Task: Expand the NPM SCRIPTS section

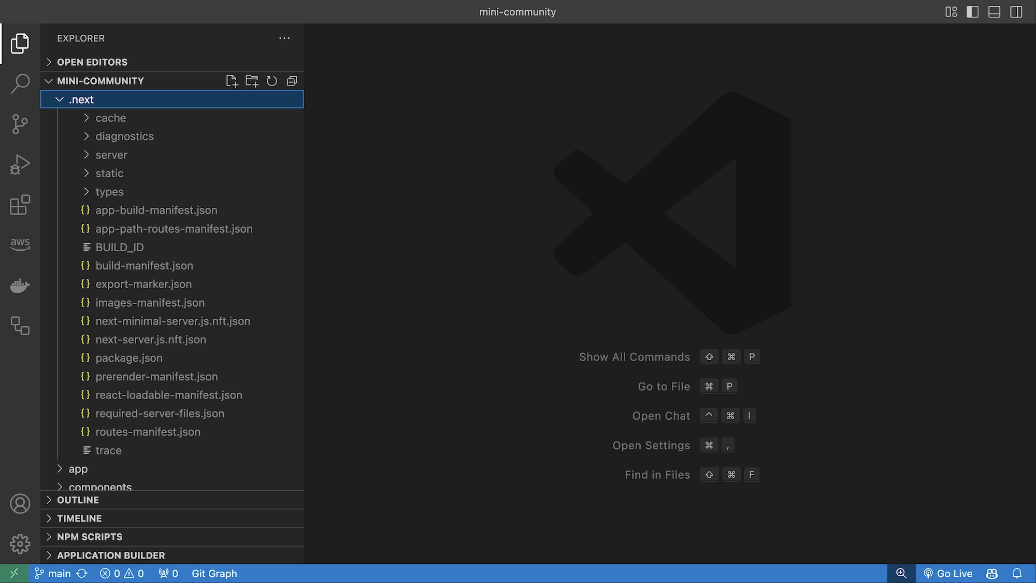Action: [90, 537]
